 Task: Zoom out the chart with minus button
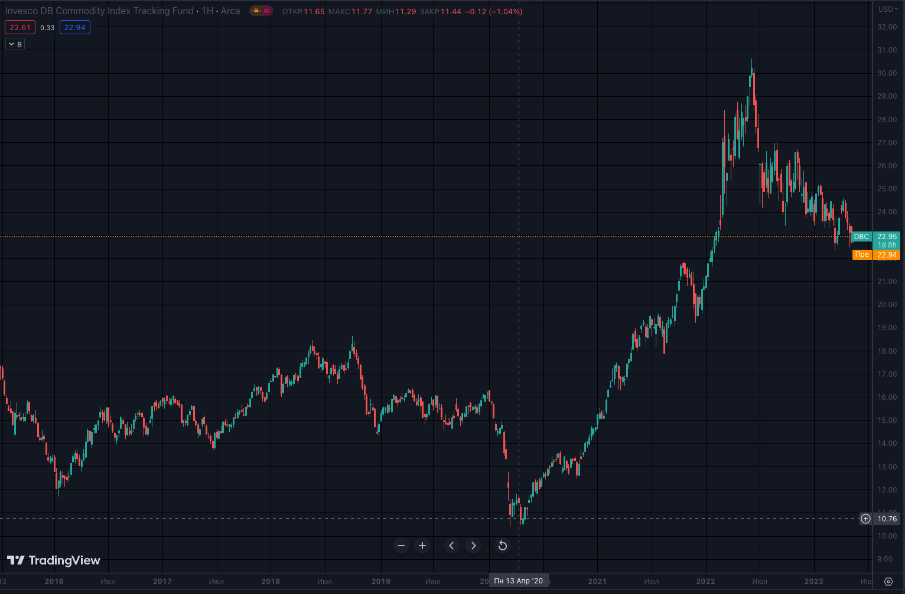401,546
